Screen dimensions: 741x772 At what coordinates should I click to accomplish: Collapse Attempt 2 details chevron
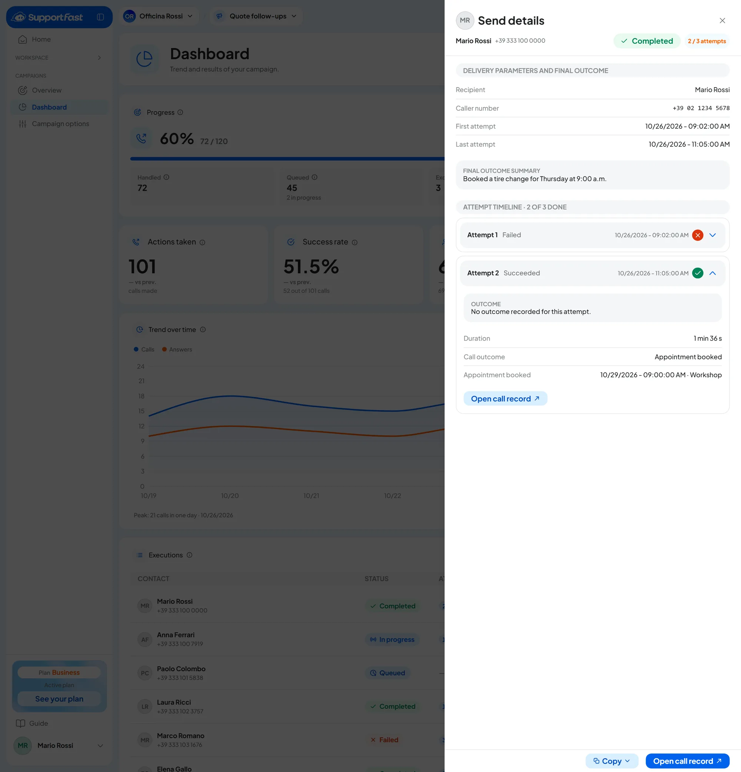tap(712, 273)
